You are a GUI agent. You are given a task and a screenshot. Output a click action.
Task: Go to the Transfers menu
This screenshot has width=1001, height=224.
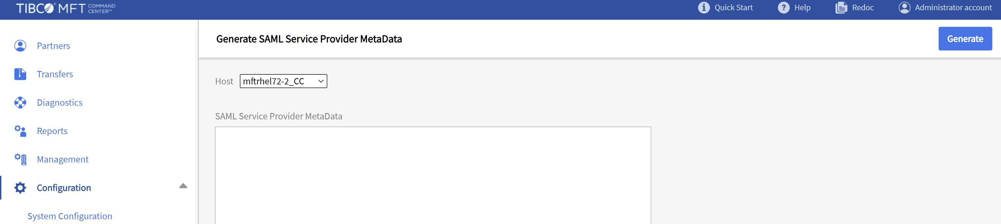55,74
